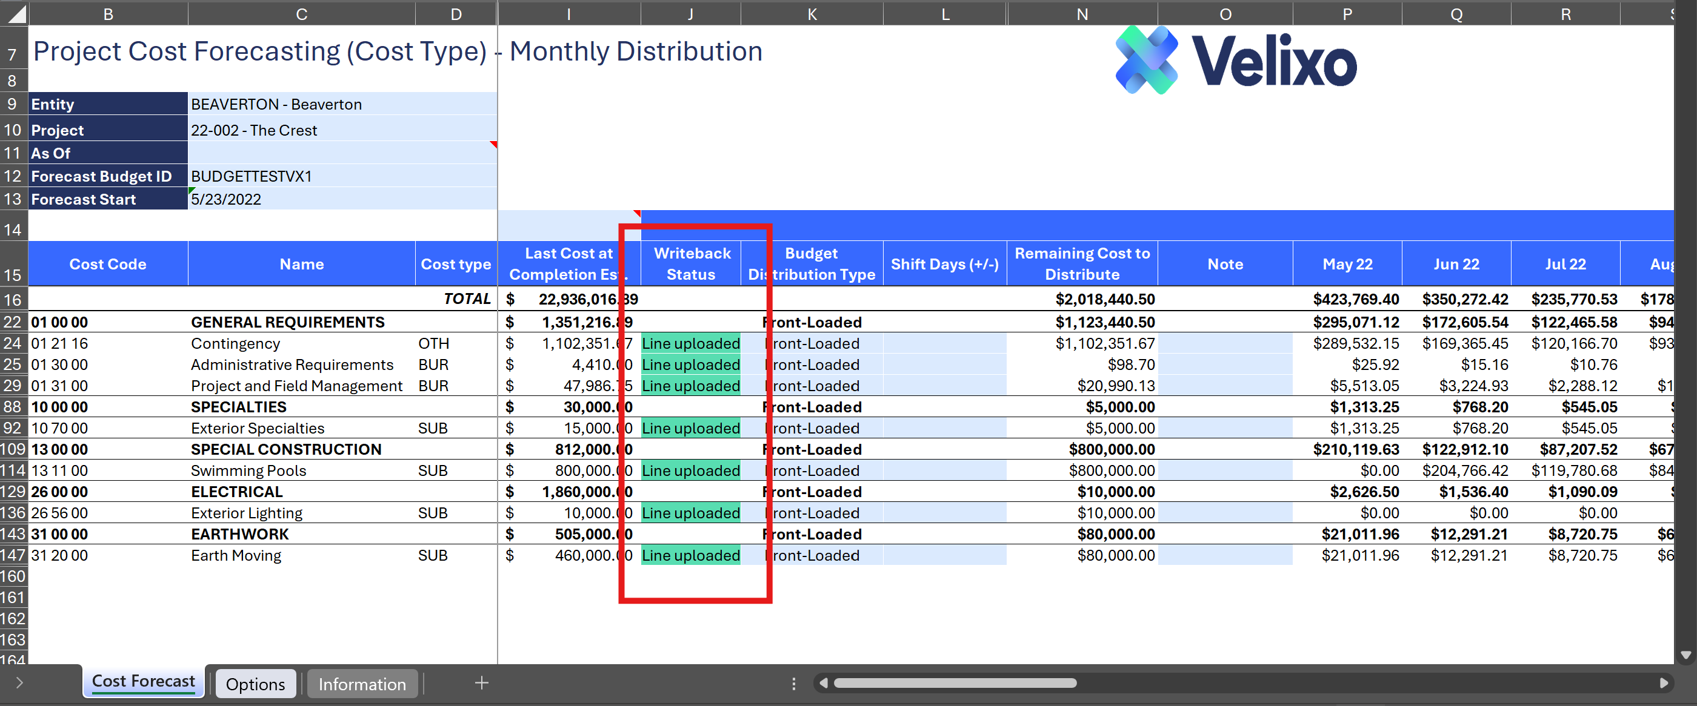This screenshot has height=706, width=1697.
Task: Select the Cost Forecast sheet tab
Action: 143,682
